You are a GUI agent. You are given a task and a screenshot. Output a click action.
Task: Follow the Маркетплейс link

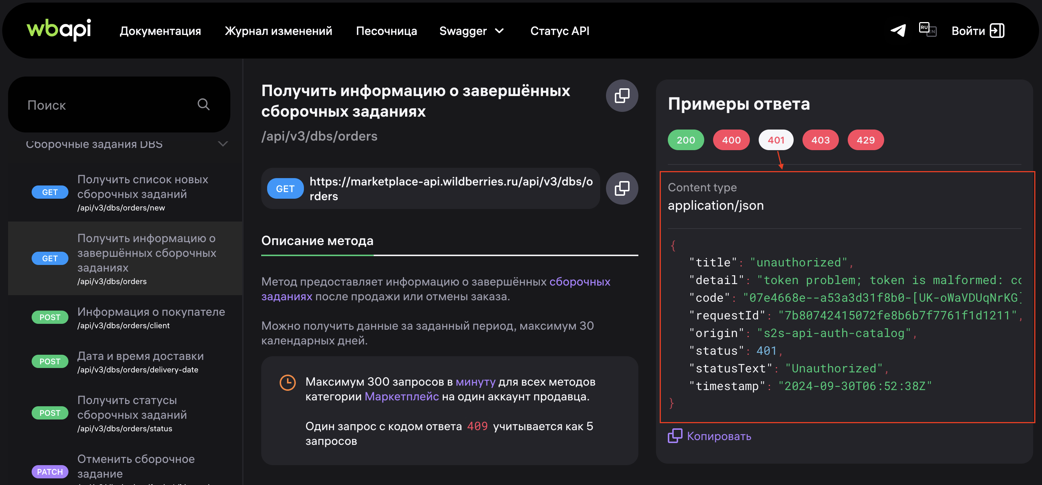(401, 396)
